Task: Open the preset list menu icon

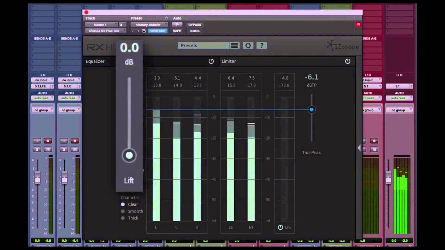Action: [x=235, y=45]
